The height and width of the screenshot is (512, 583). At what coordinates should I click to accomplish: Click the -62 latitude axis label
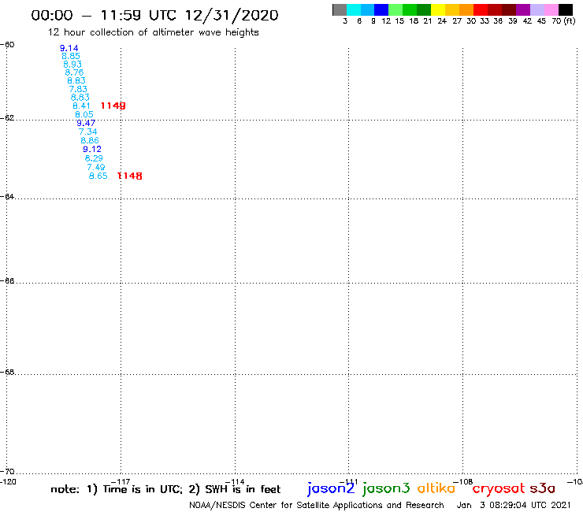[7, 118]
